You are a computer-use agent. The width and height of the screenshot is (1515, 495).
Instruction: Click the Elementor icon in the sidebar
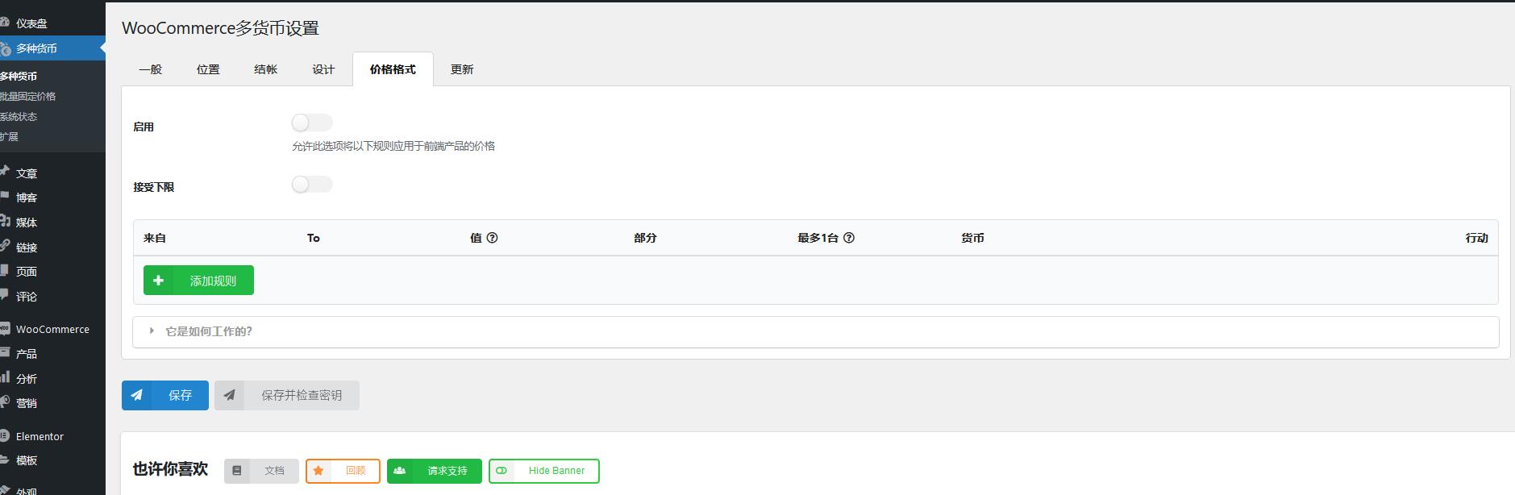(x=5, y=436)
